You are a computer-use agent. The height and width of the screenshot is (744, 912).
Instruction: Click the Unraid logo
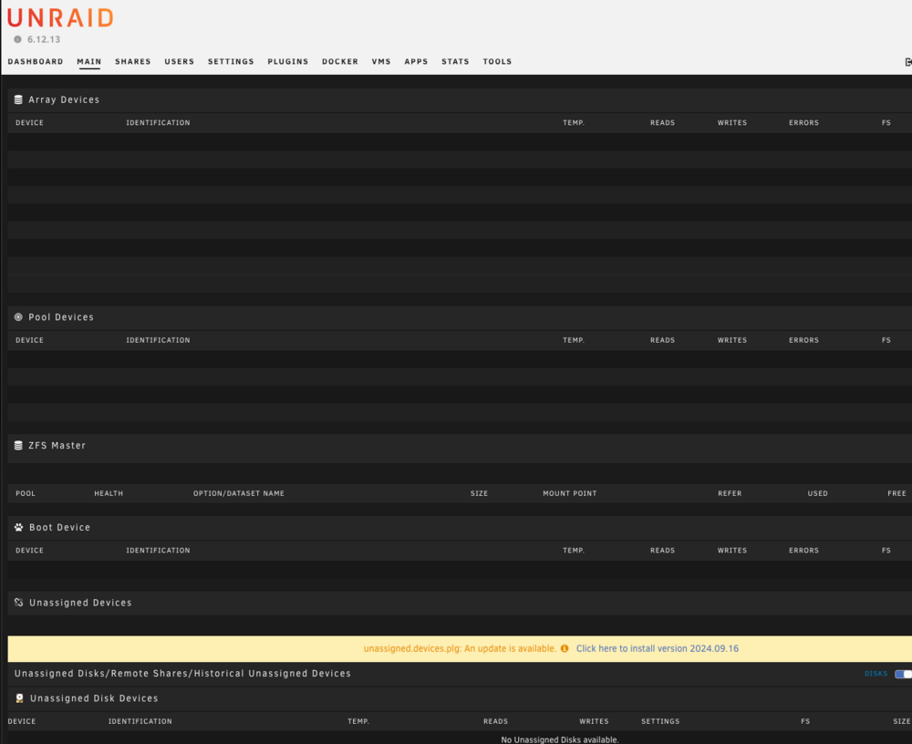60,17
